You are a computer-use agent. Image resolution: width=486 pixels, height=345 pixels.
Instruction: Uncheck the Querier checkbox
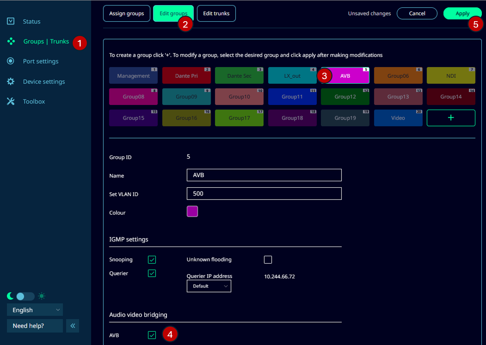(x=152, y=273)
